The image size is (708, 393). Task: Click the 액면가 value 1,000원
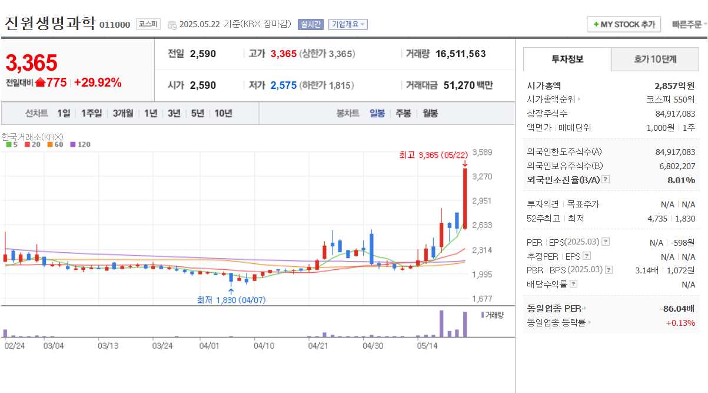[661, 127]
